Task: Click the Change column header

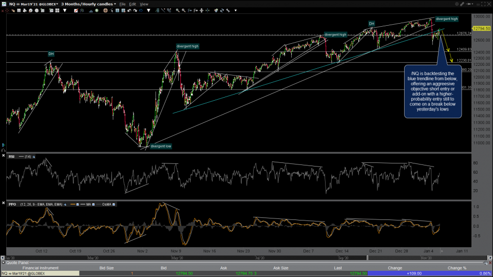Action: 395,268
